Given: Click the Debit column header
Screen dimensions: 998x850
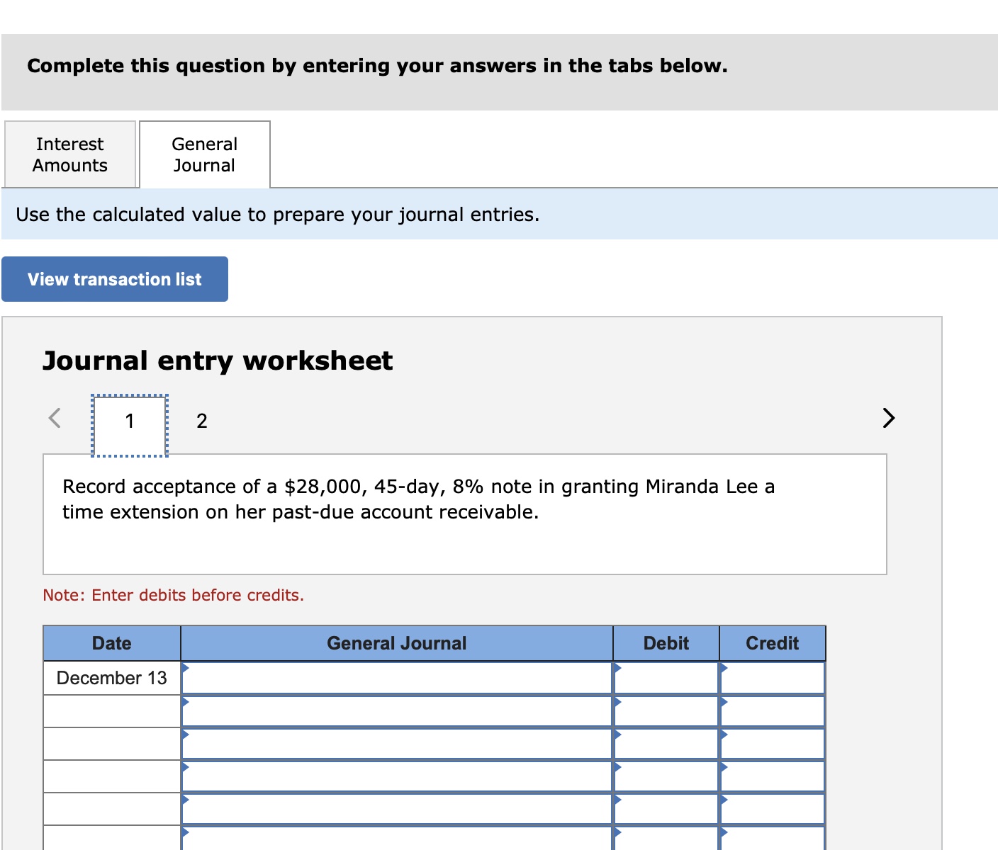Looking at the screenshot, I should [x=666, y=643].
